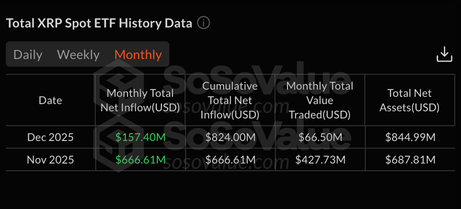Click Cumulative Total Net Inflow header

(230, 100)
